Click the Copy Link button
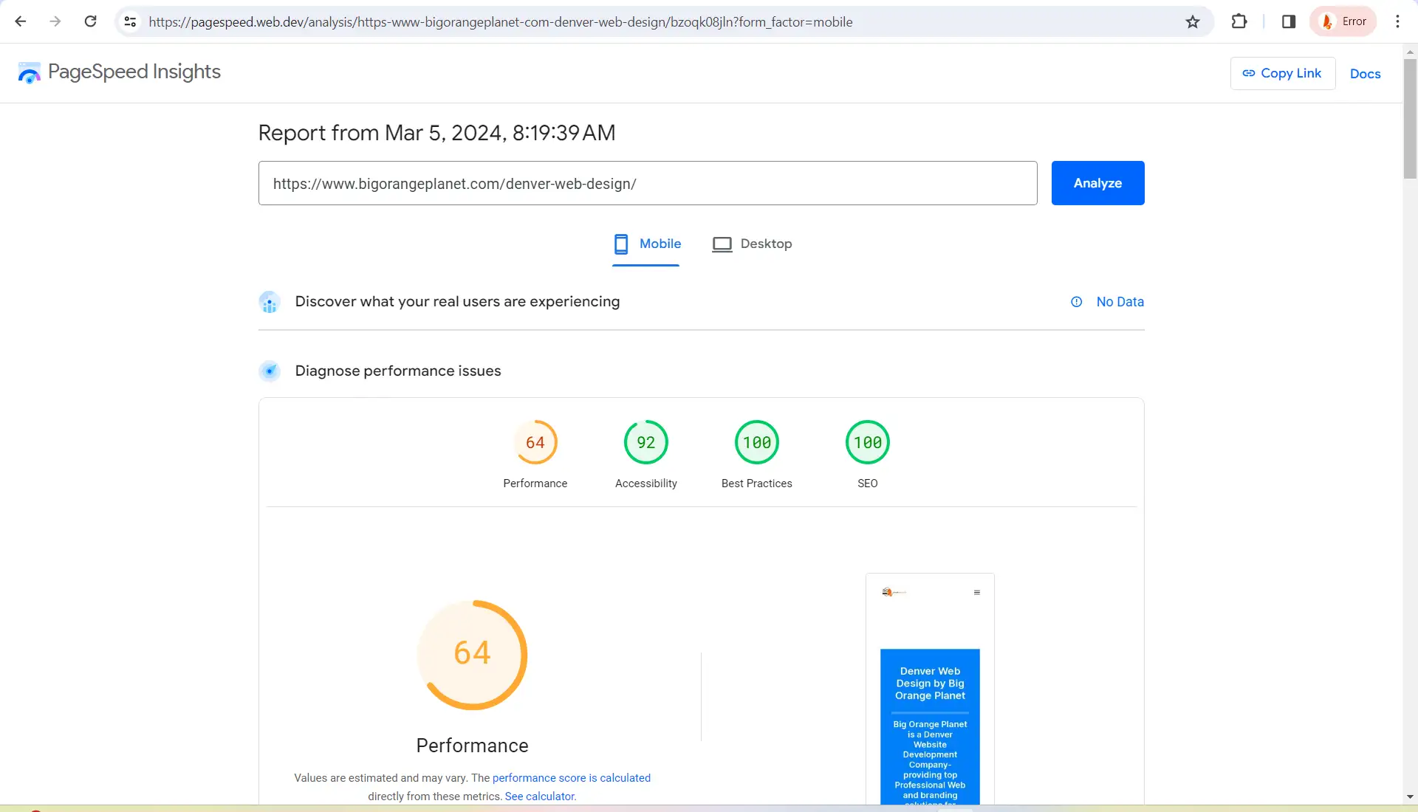 point(1283,73)
